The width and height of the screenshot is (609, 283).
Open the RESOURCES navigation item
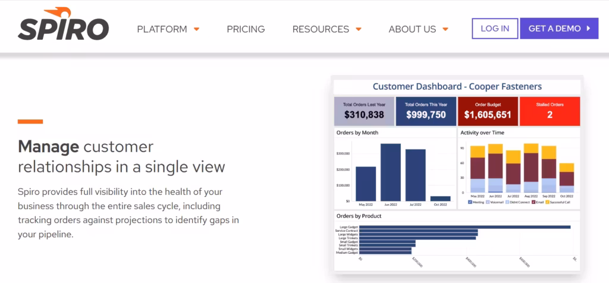pos(321,29)
